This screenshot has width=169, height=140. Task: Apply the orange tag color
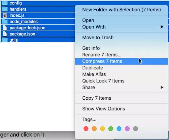click(x=94, y=129)
